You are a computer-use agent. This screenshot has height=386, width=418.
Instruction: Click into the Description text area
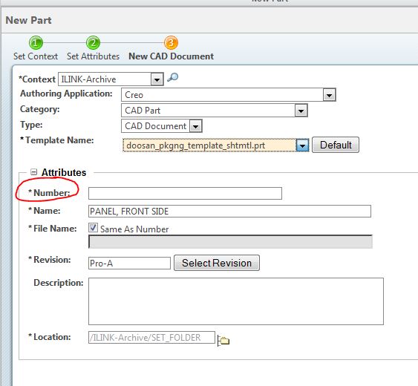236,301
